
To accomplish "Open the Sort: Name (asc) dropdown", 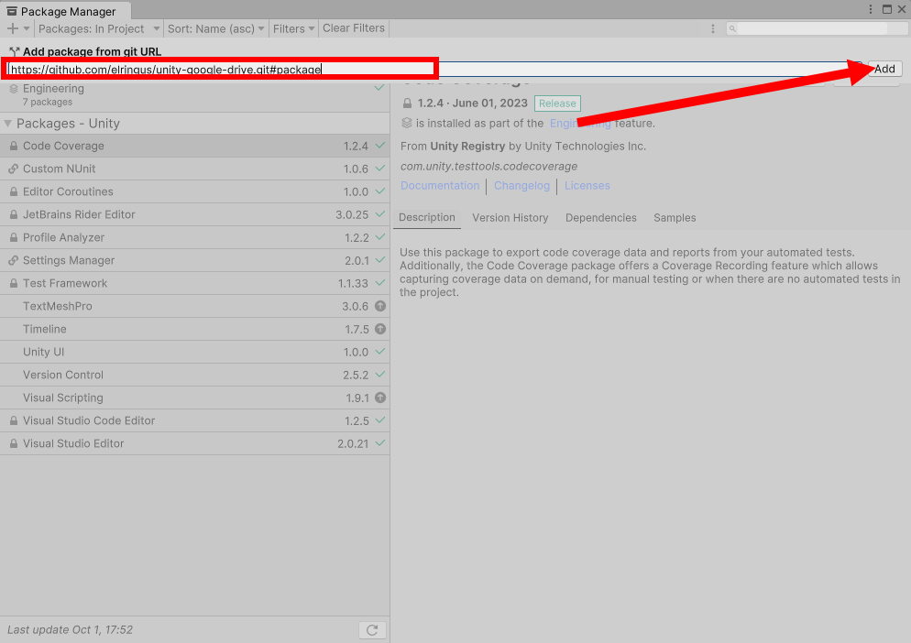I will coord(215,28).
